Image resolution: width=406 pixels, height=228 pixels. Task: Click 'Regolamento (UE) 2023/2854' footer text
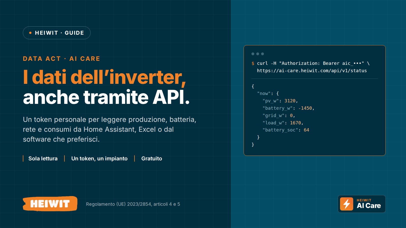(133, 204)
